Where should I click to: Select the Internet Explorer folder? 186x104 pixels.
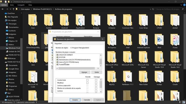click(143, 41)
